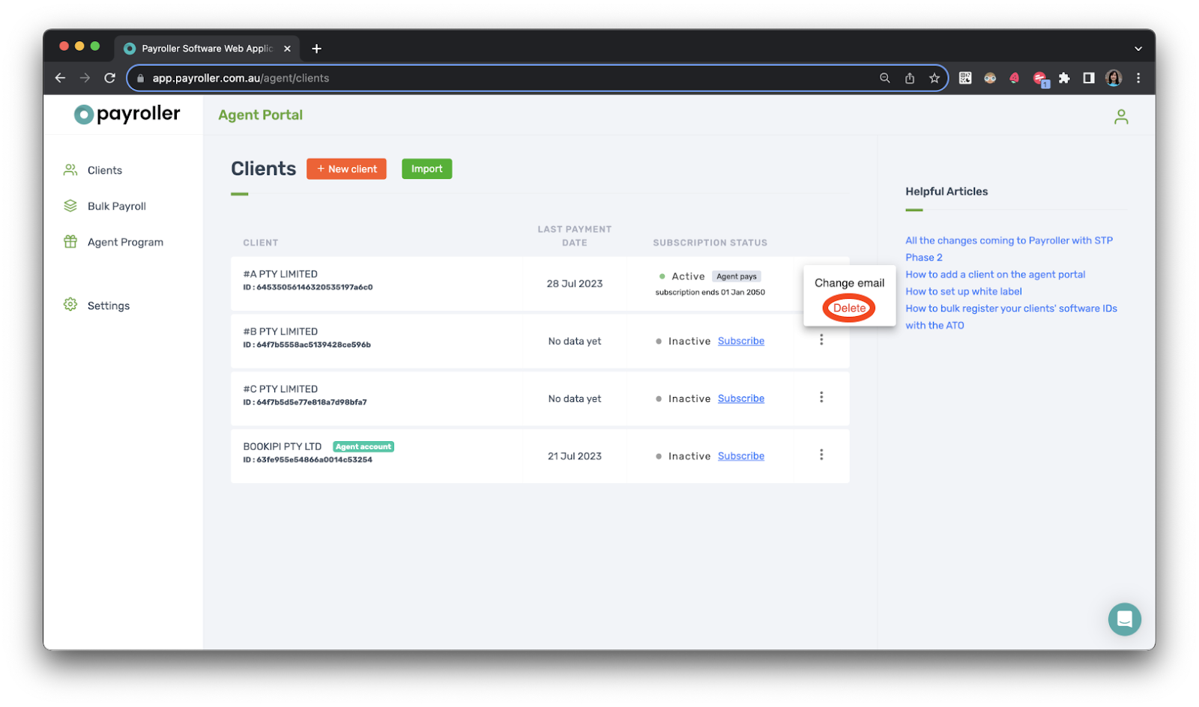Click the New client button
Screen dimensions: 1199x707
[346, 169]
